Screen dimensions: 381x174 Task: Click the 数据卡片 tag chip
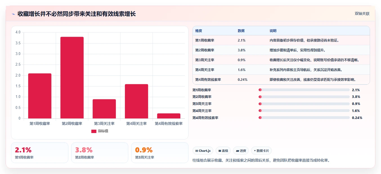[261, 151]
